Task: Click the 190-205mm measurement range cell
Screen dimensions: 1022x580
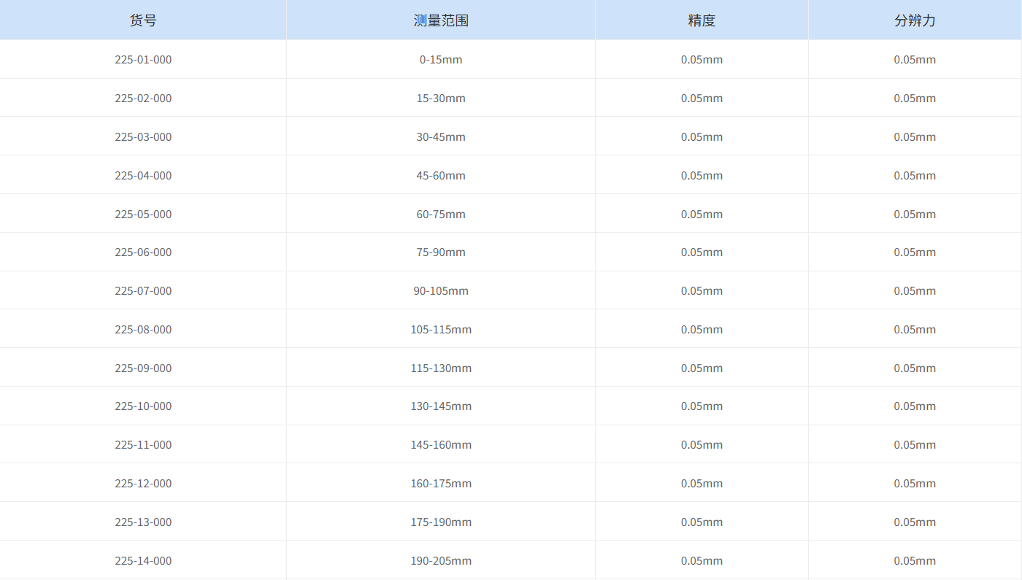Action: tap(441, 560)
